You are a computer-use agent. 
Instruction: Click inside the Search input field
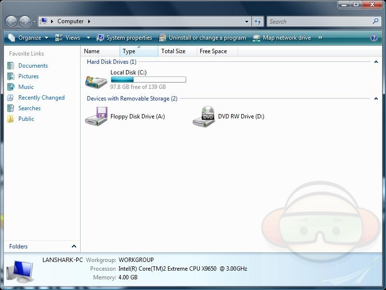click(318, 21)
